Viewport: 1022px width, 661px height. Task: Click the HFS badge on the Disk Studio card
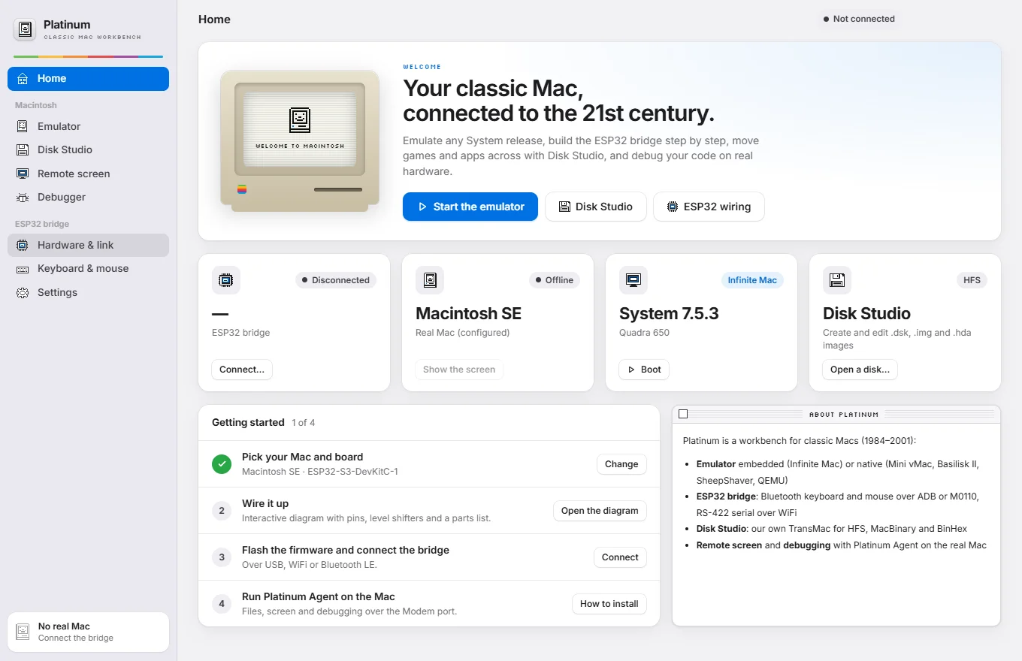[972, 280]
